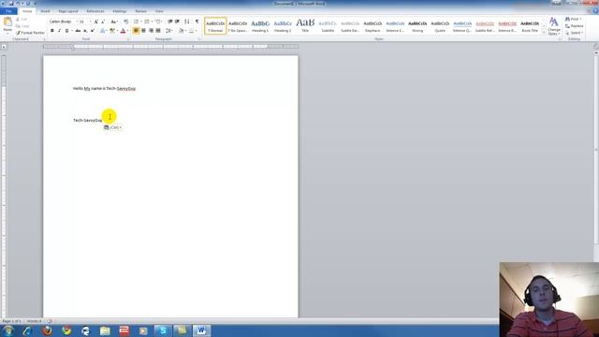Switch to the Mailings tab
599x337 pixels.
[x=120, y=11]
